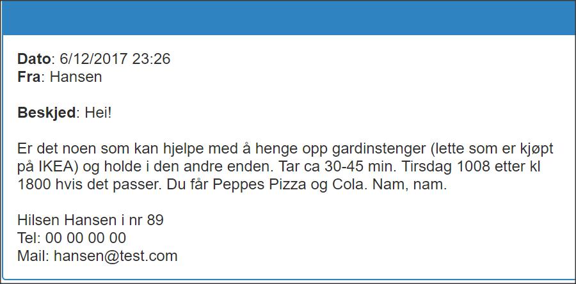This screenshot has height=284, width=576.
Task: Click the Mail: label
Action: click(x=33, y=256)
